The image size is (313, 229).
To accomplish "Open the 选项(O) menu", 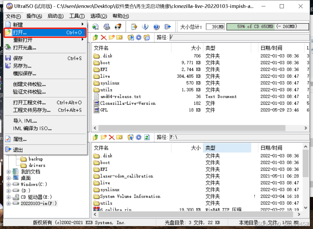I will (x=98, y=16).
